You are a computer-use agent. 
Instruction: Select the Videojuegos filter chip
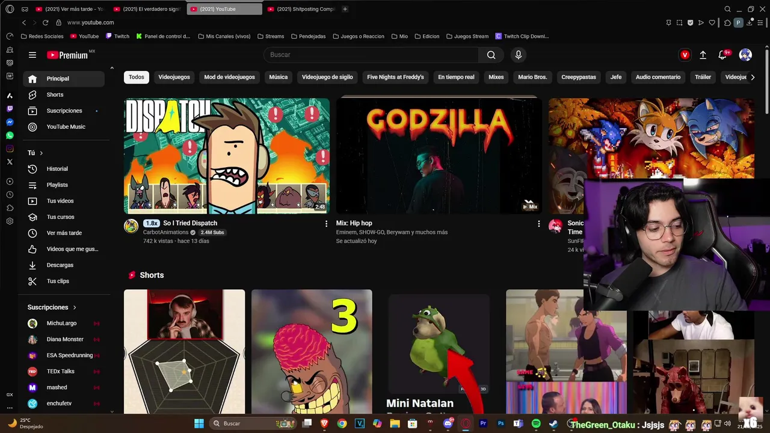point(174,77)
